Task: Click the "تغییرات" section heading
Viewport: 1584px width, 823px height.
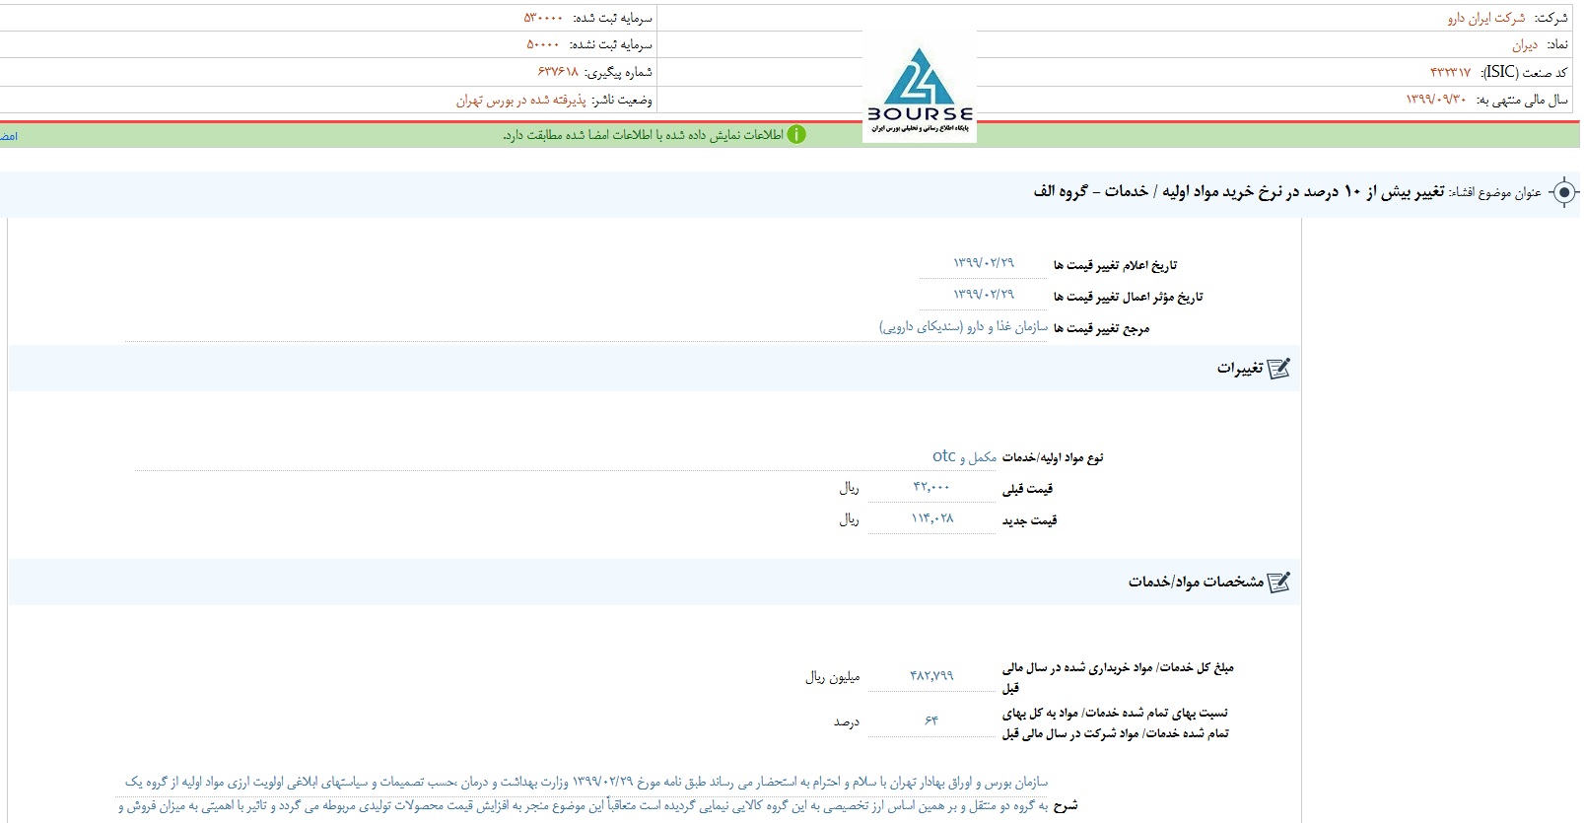Action: tap(1240, 368)
